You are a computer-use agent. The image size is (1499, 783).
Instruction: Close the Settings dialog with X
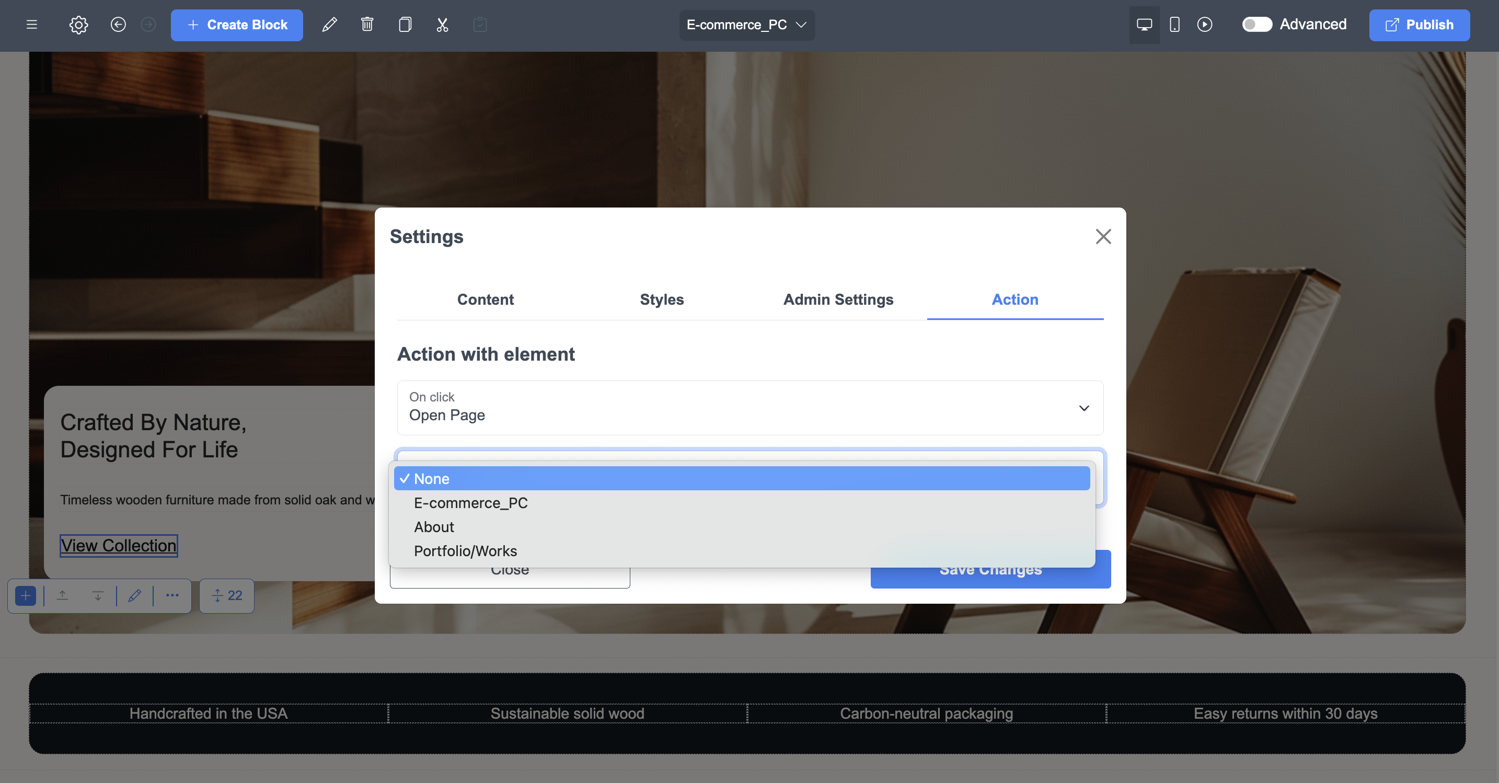click(1103, 236)
